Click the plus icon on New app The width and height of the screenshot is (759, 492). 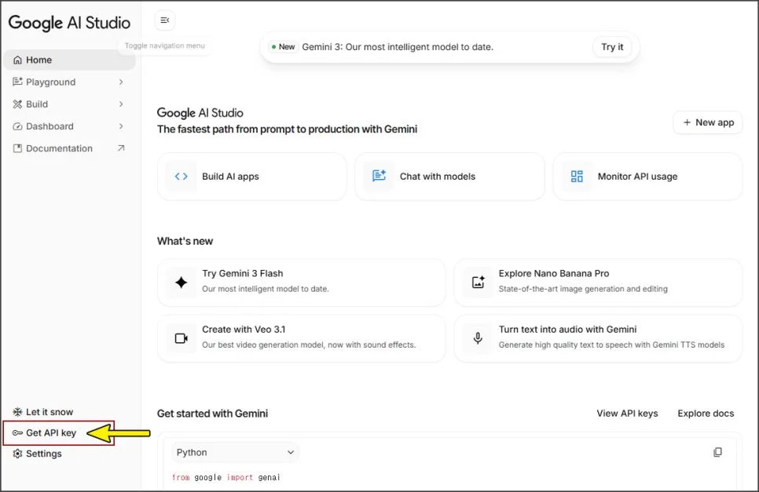687,122
